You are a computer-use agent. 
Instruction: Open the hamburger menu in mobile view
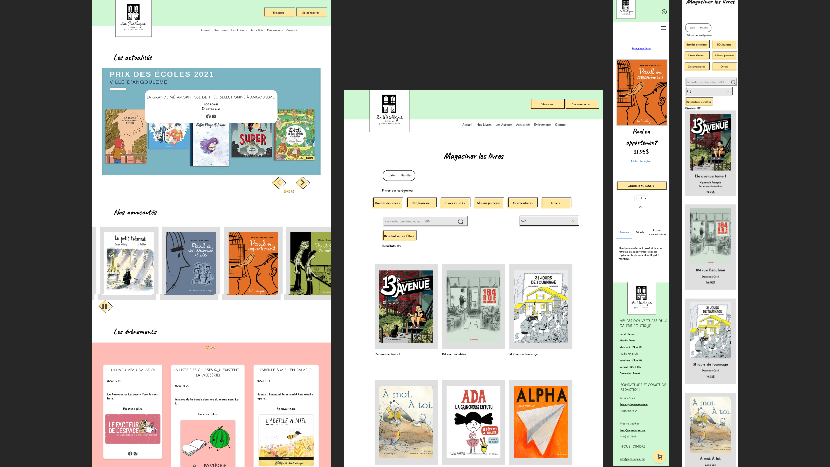(x=663, y=28)
